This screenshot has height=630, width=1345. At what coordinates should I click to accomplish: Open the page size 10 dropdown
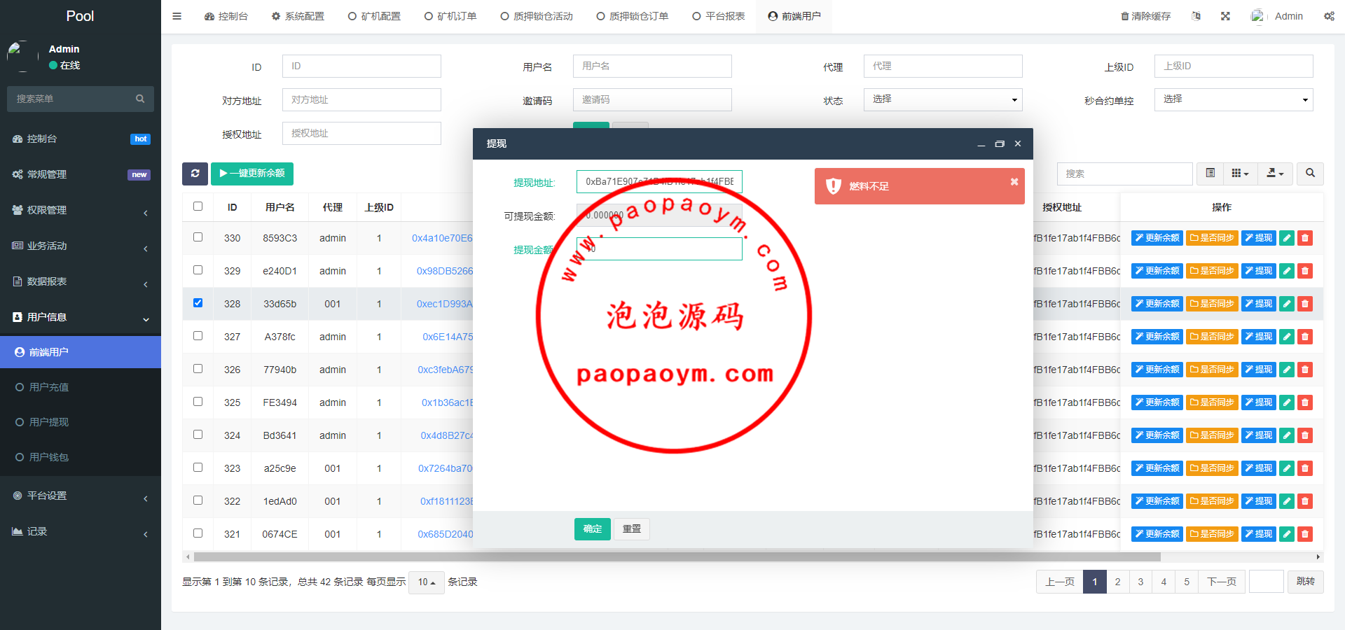tap(427, 582)
